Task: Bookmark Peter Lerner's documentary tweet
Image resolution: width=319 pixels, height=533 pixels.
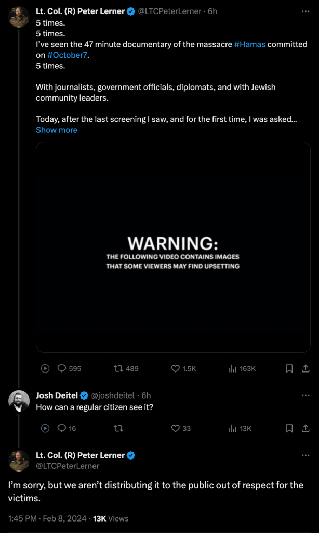Action: coord(289,368)
